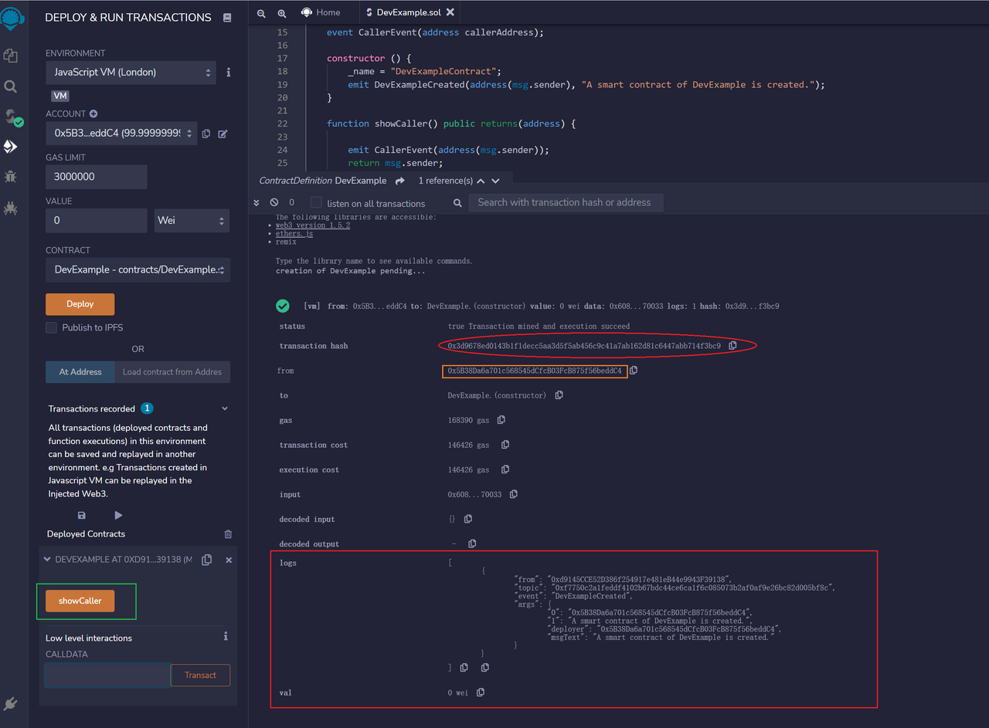Click the showCaller function button
Image resolution: width=989 pixels, height=728 pixels.
(x=80, y=601)
